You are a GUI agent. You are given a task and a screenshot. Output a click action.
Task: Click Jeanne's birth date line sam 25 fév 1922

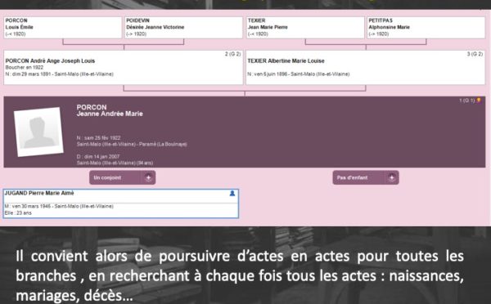click(x=98, y=138)
